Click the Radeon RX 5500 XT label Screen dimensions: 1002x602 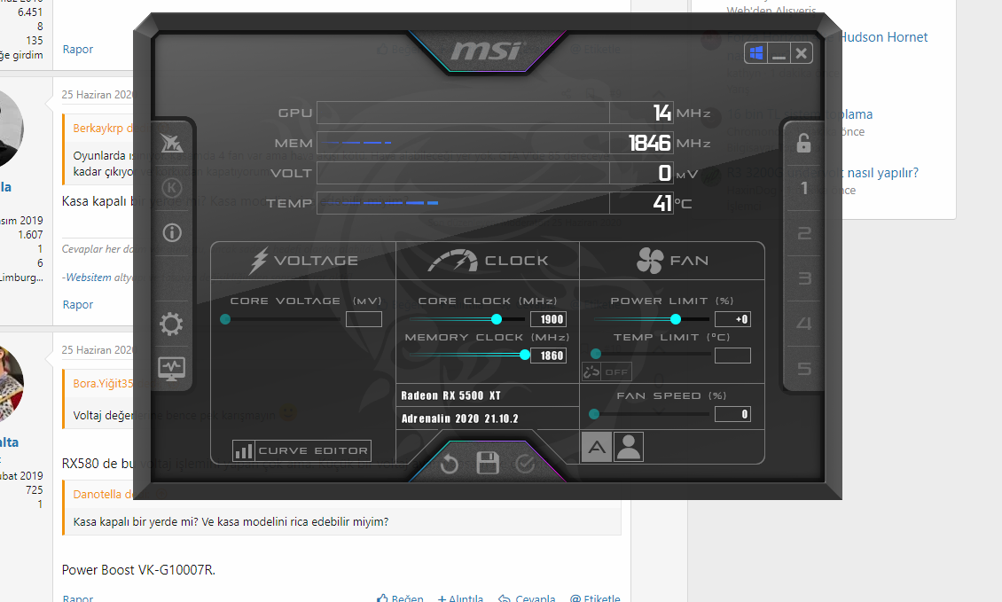click(450, 395)
